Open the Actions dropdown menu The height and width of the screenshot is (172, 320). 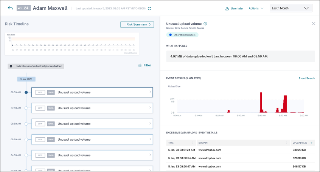click(256, 8)
